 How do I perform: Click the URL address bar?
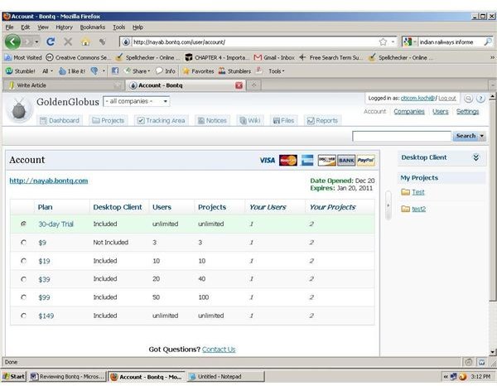point(253,42)
